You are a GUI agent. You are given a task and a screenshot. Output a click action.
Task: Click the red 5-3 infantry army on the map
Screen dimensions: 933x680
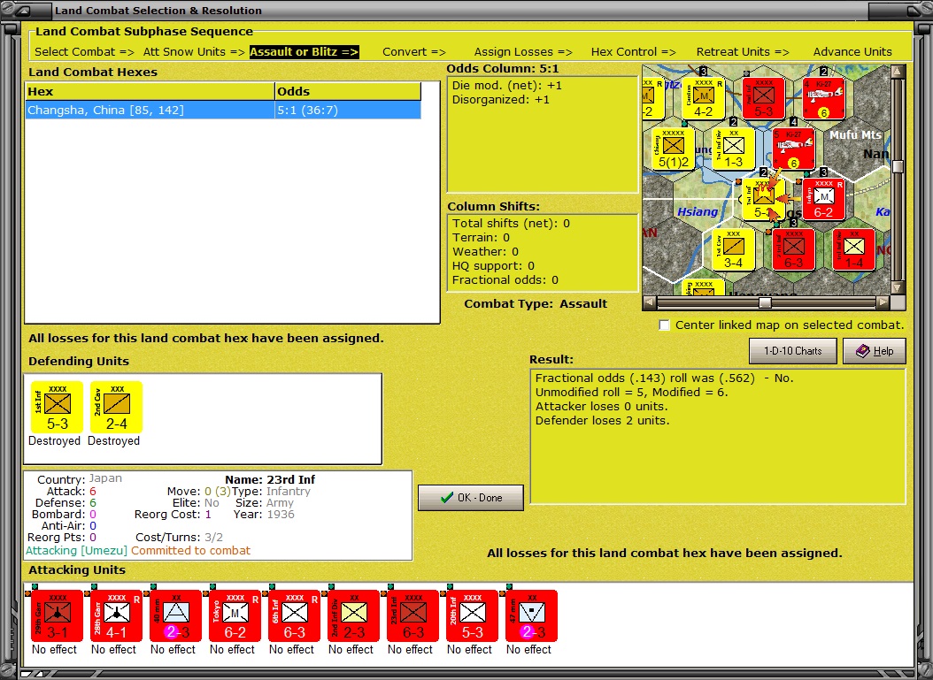click(x=763, y=98)
